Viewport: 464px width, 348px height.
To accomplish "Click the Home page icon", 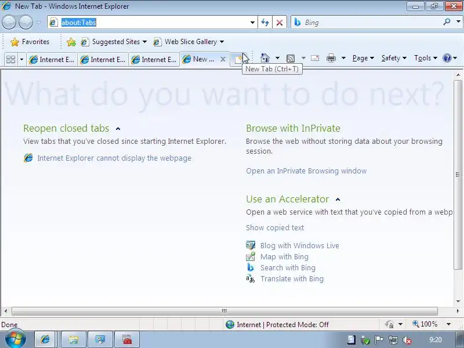I will point(265,58).
